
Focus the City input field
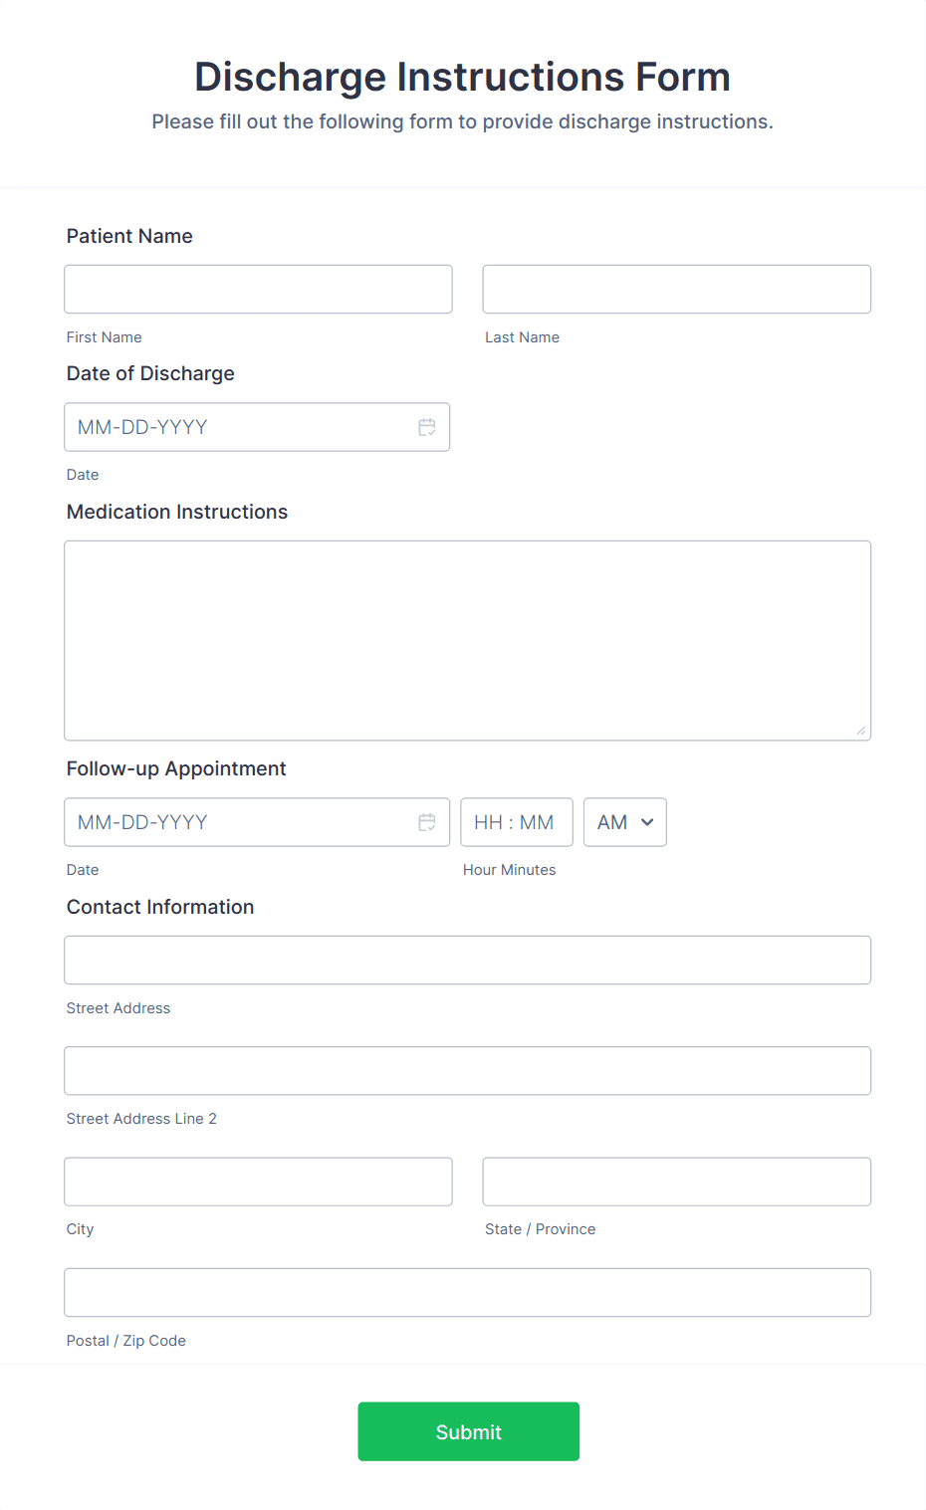coord(258,1182)
